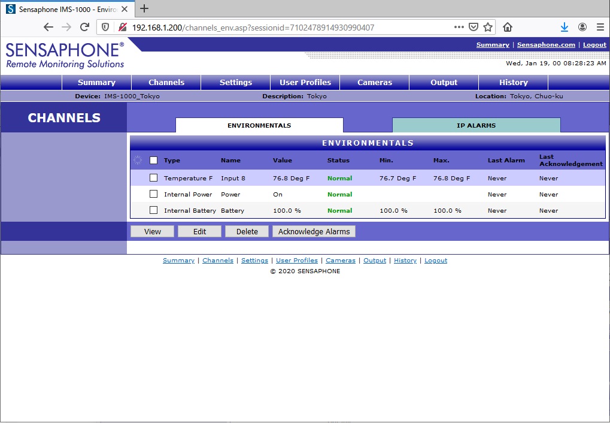Switch to the Environmentals tab
This screenshot has width=610, height=423.
click(x=259, y=125)
